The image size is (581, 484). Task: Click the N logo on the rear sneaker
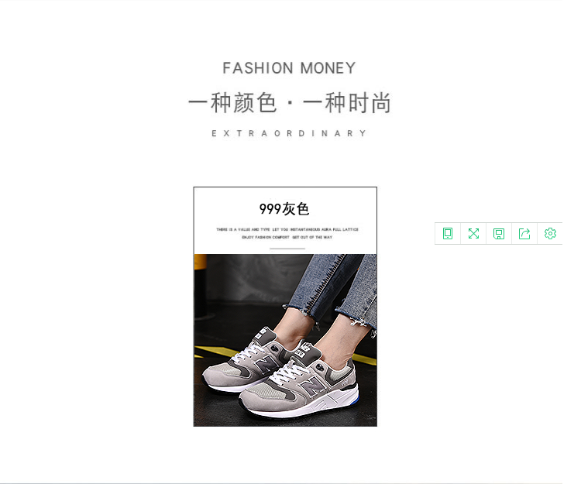click(266, 362)
